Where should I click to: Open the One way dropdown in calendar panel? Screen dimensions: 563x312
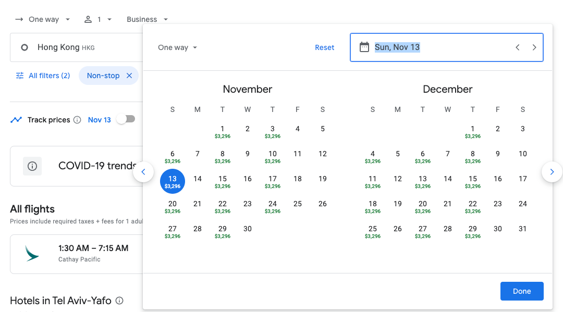coord(177,47)
